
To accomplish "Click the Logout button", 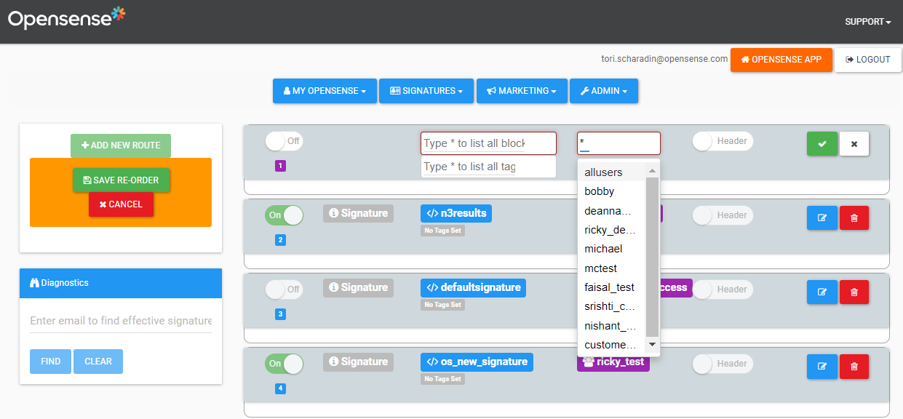I will click(867, 60).
